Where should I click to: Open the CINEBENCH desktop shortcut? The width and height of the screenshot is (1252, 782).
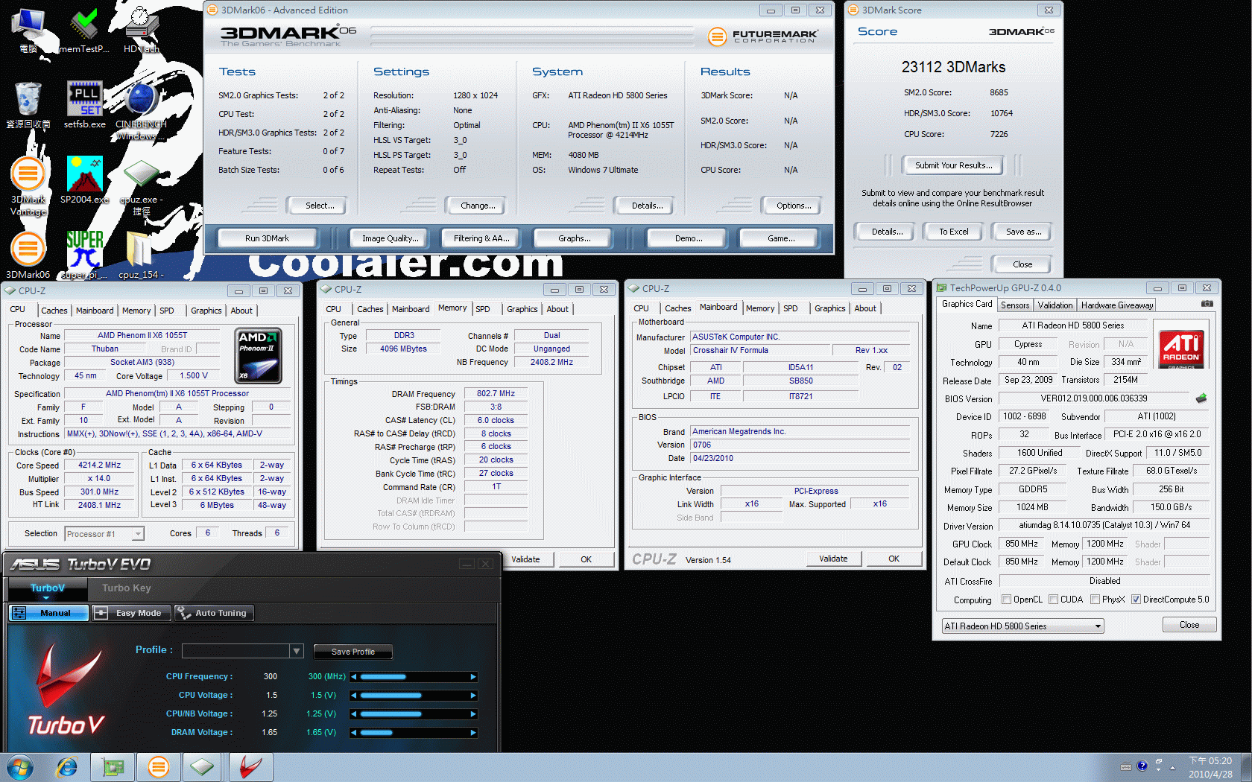point(141,101)
